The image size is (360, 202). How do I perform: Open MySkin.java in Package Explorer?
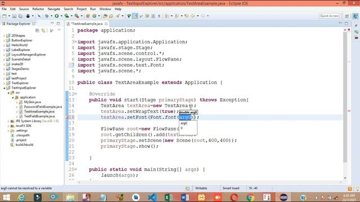(33, 102)
